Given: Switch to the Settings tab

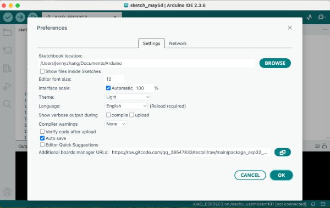Looking at the screenshot, I should (152, 43).
